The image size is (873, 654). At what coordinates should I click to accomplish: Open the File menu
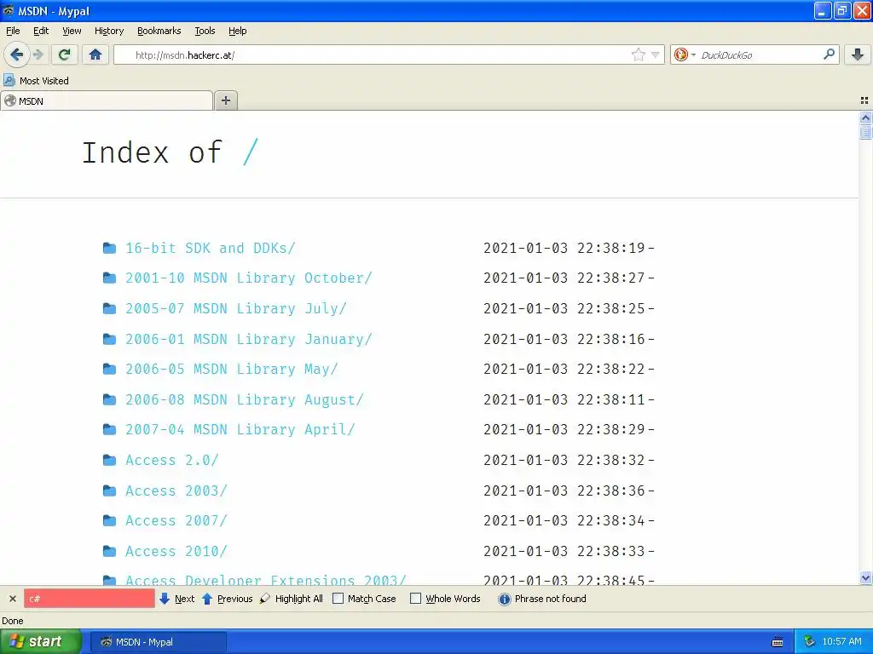pos(13,32)
